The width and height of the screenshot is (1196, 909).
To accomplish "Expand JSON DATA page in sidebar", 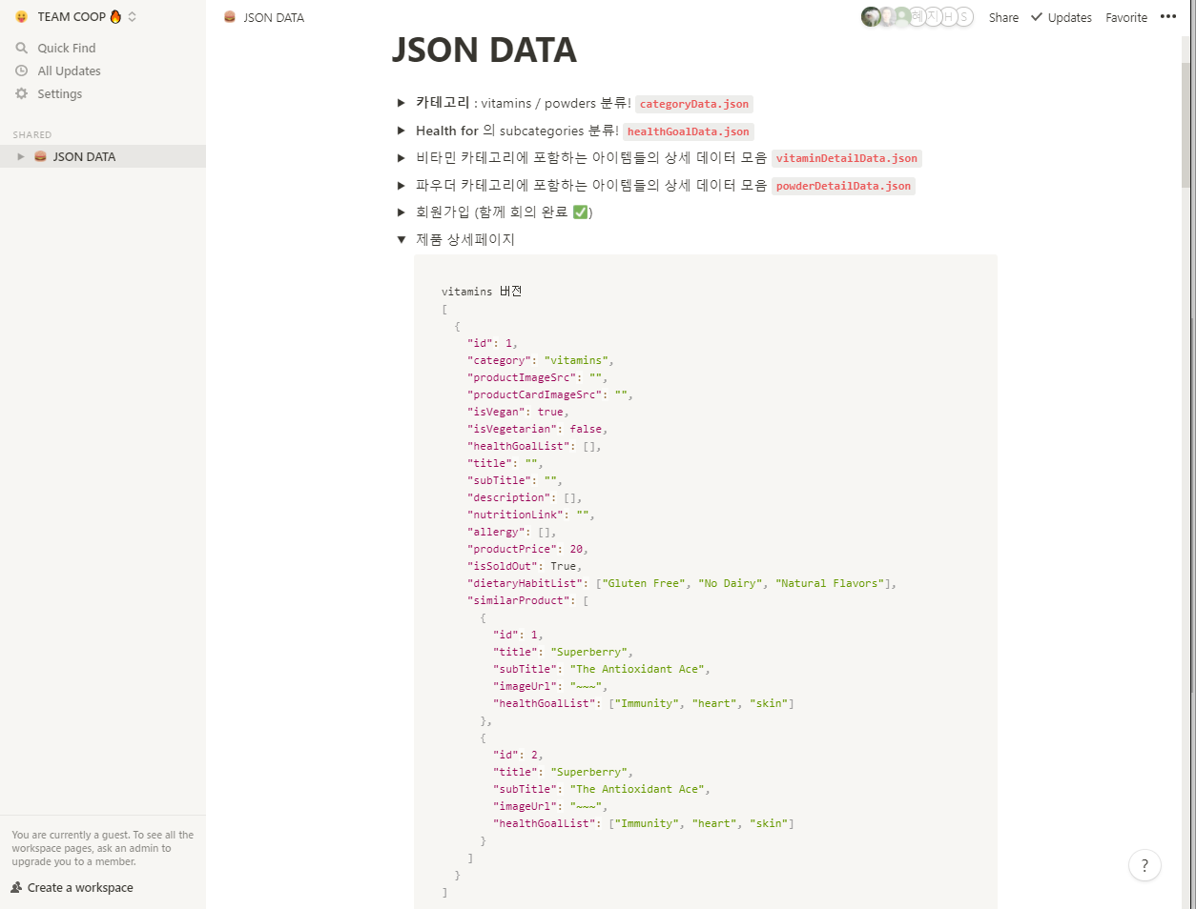I will (21, 156).
